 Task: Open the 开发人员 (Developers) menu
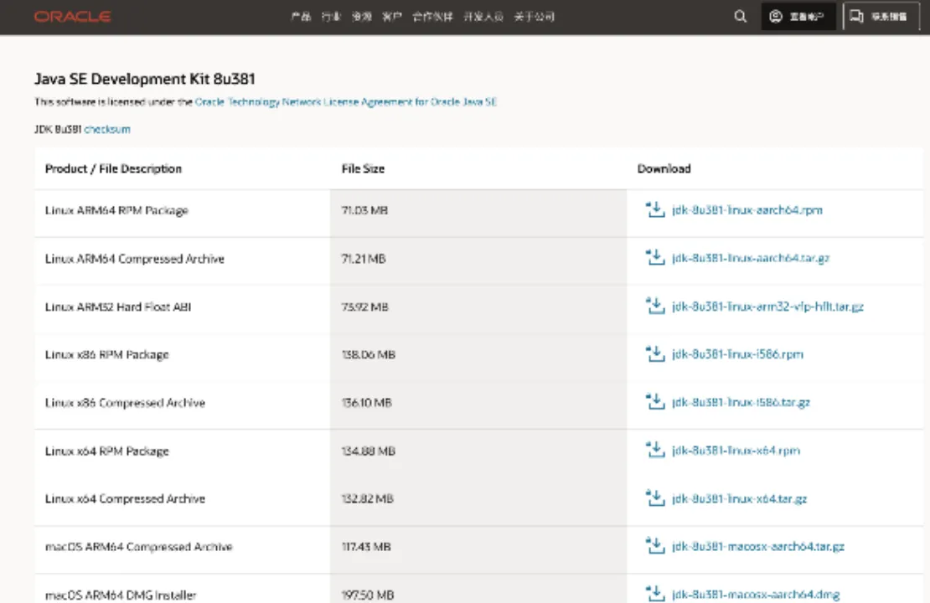(x=483, y=17)
